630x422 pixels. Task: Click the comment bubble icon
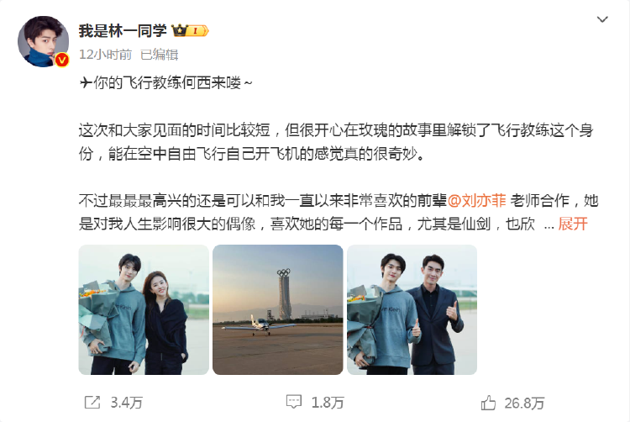294,402
